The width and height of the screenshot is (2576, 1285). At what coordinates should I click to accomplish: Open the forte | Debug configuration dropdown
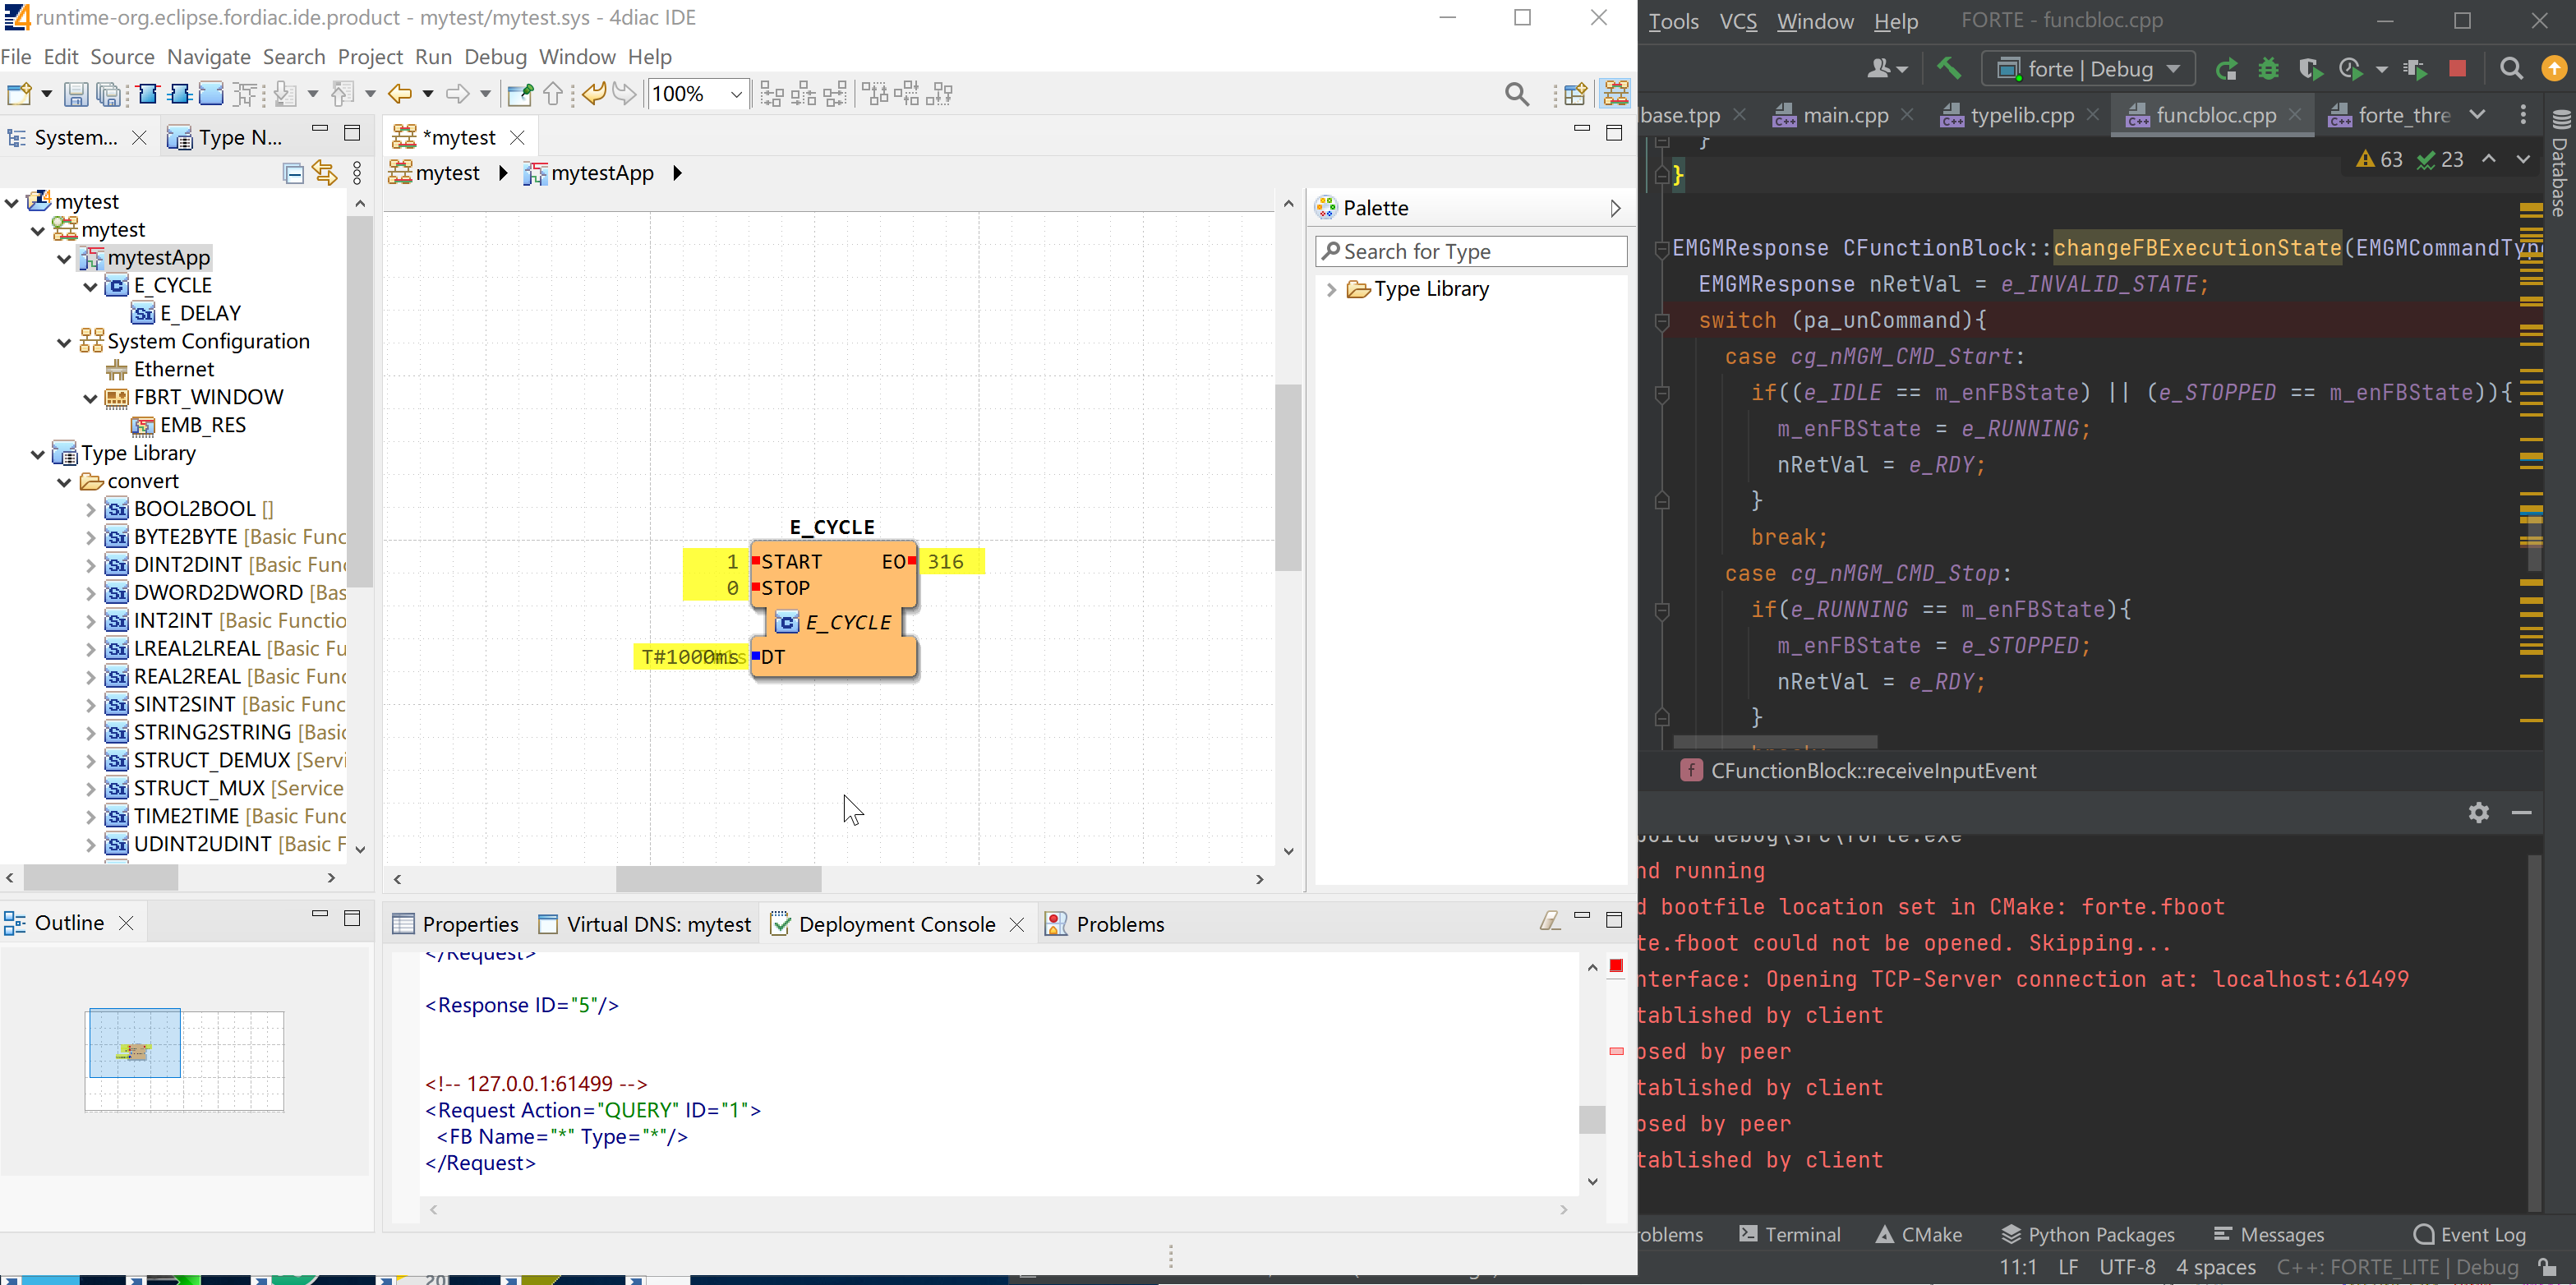point(2088,69)
